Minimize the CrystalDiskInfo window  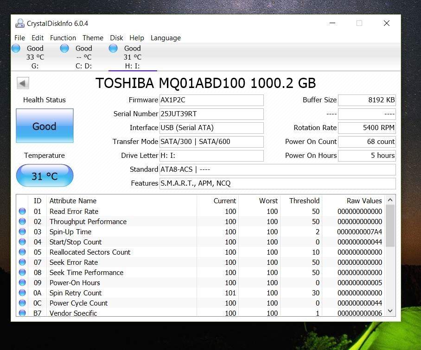tap(332, 23)
